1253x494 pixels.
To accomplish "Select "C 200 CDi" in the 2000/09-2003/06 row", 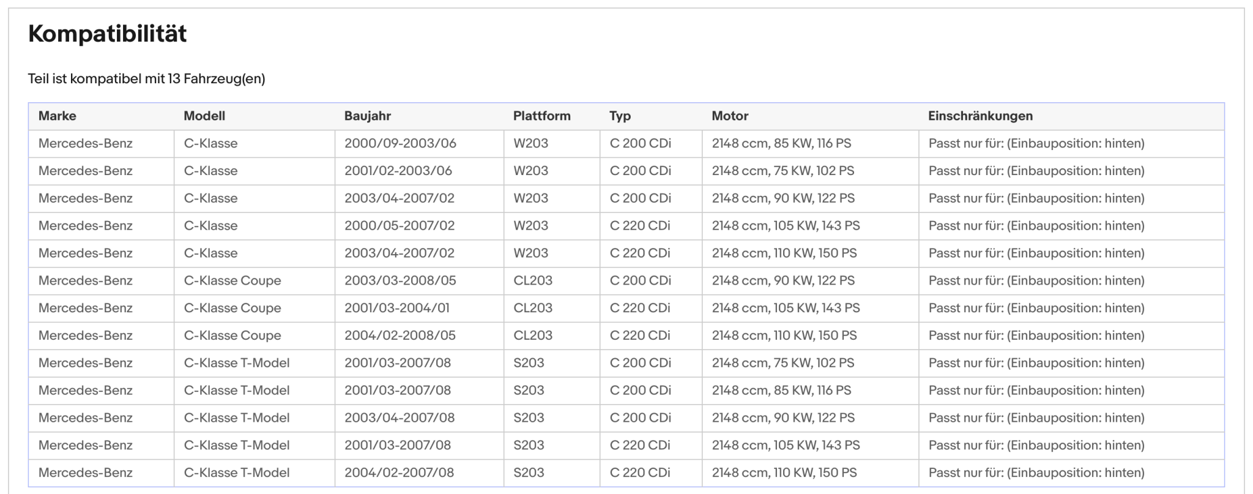I will tap(641, 143).
